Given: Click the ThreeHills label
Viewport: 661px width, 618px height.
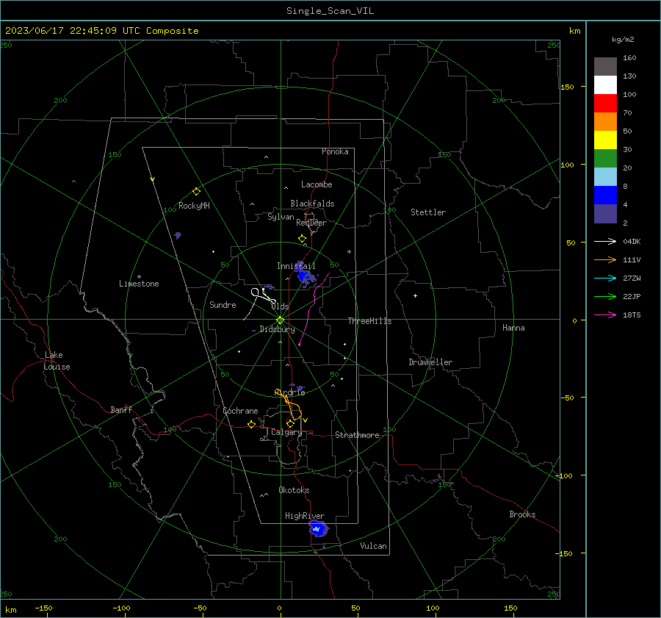Looking at the screenshot, I should pyautogui.click(x=369, y=321).
